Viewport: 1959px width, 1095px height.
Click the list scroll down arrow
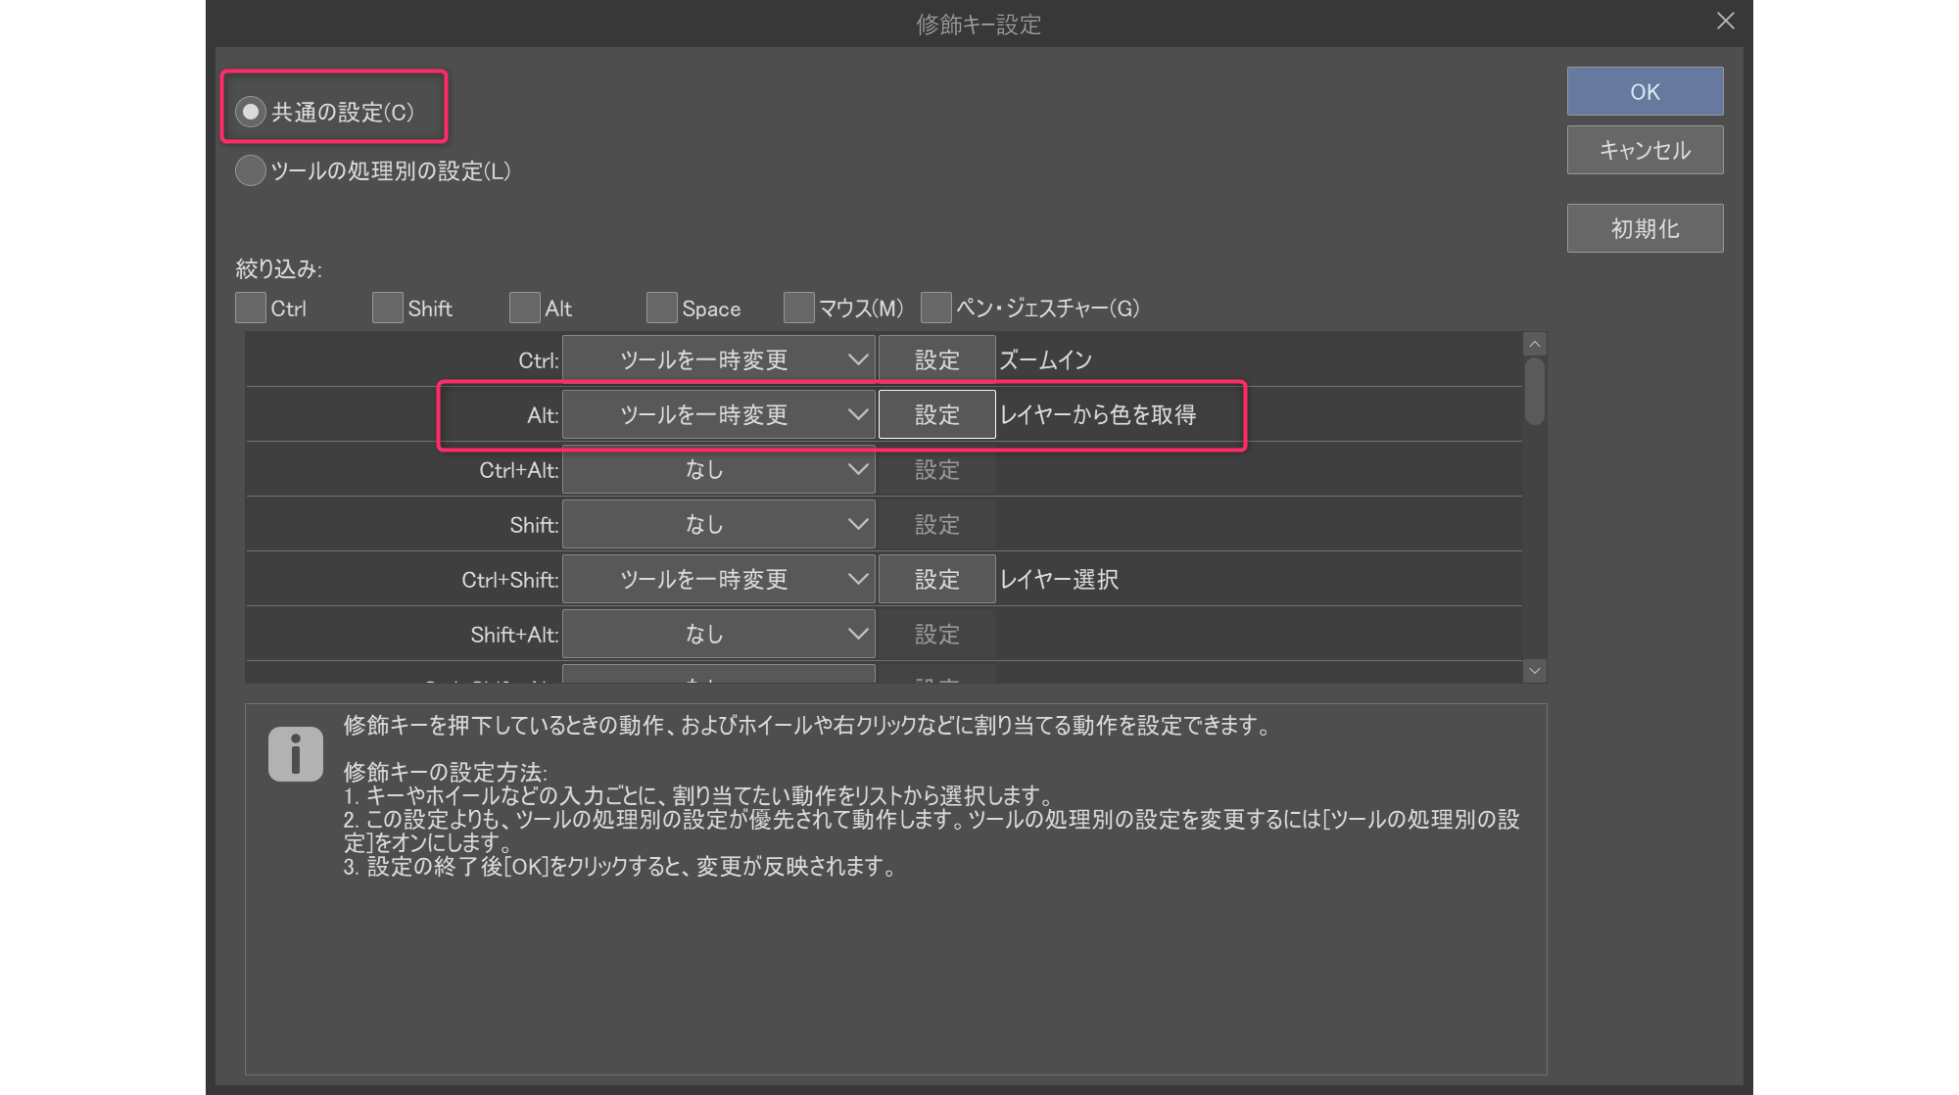click(x=1535, y=671)
